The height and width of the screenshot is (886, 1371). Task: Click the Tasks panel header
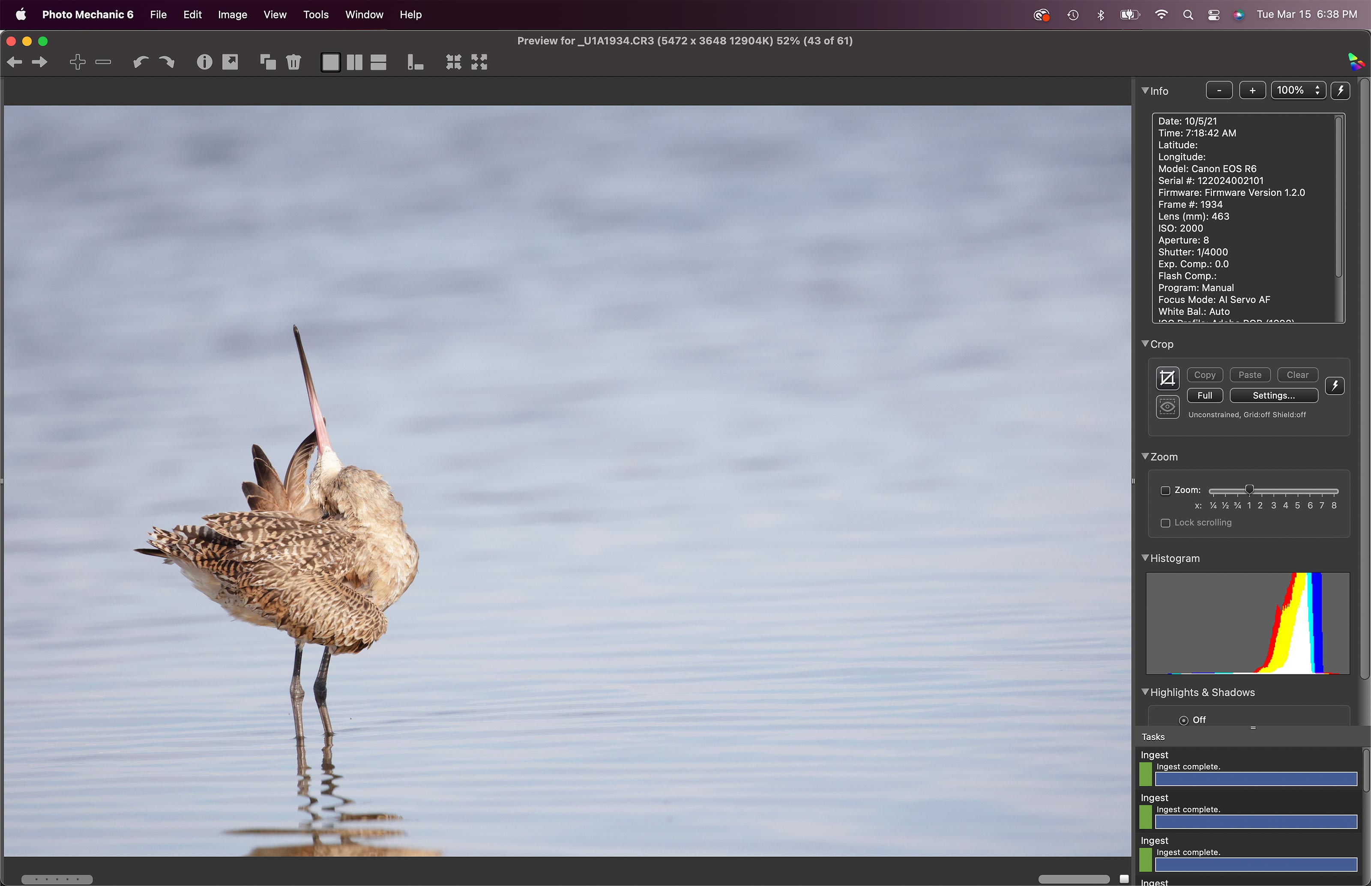pos(1252,737)
